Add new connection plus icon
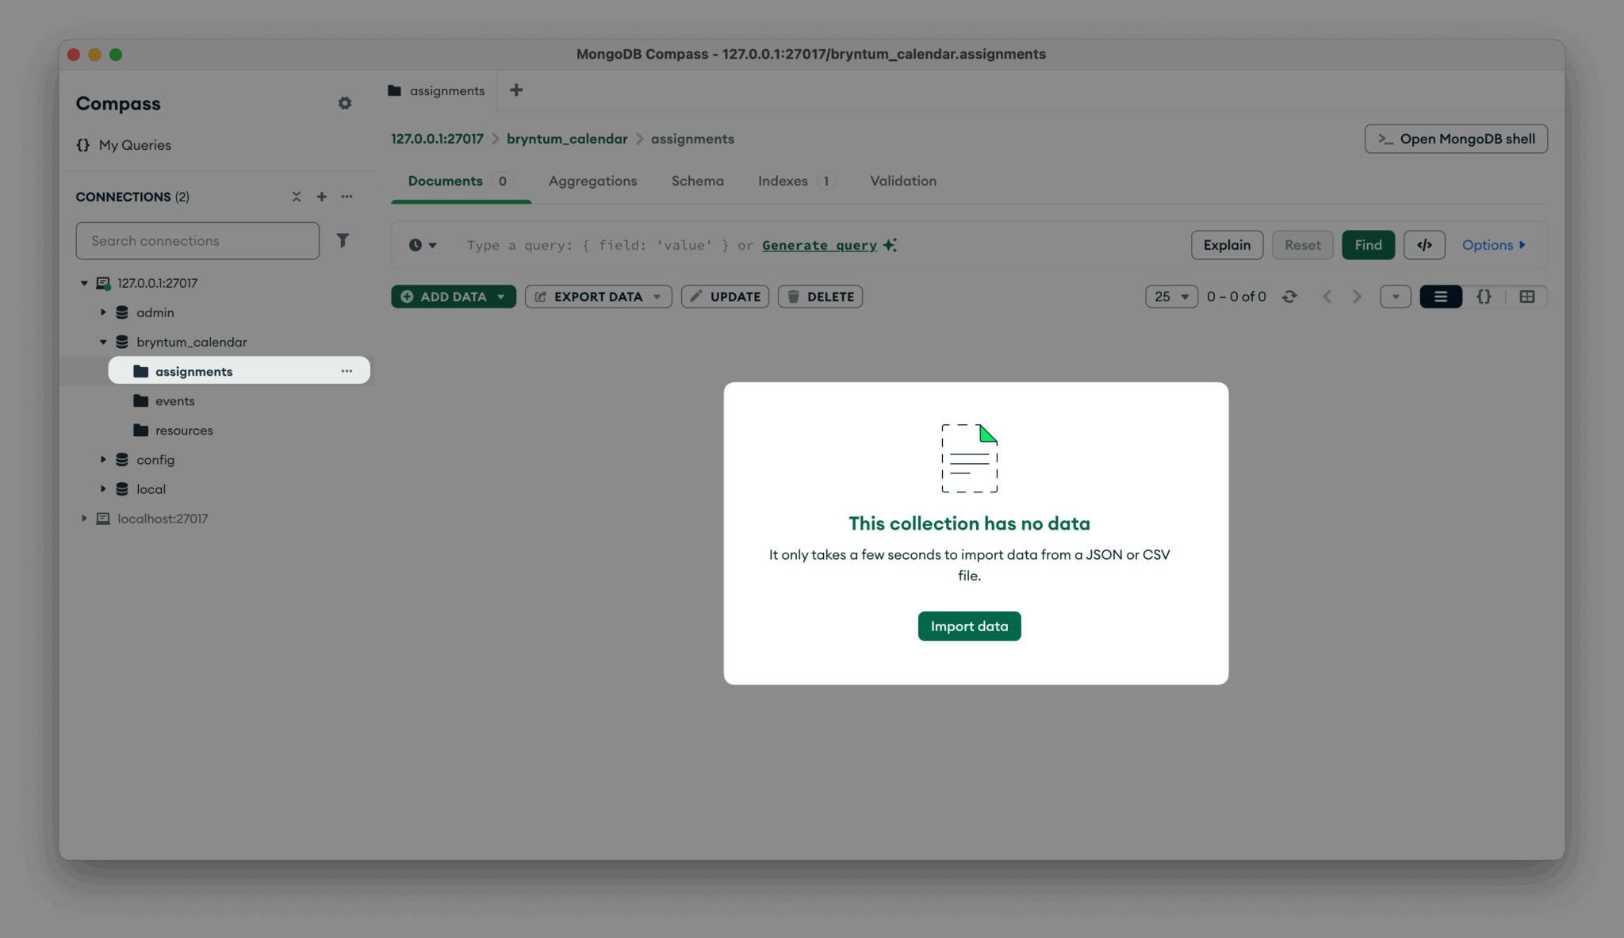This screenshot has height=938, width=1624. click(x=321, y=197)
